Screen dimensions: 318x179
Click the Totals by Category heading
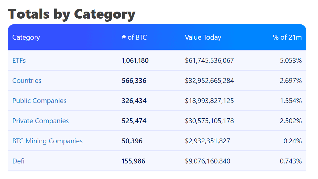click(x=71, y=14)
